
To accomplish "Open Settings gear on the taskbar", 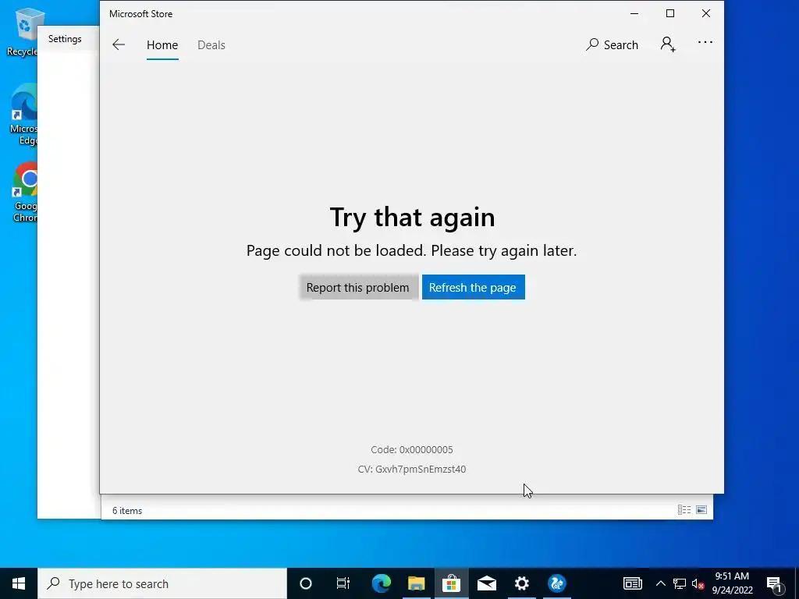I will coord(521,583).
